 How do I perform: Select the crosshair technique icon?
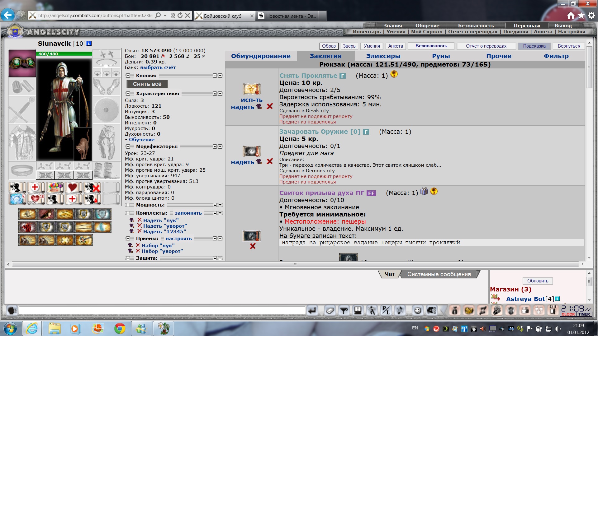(x=65, y=240)
